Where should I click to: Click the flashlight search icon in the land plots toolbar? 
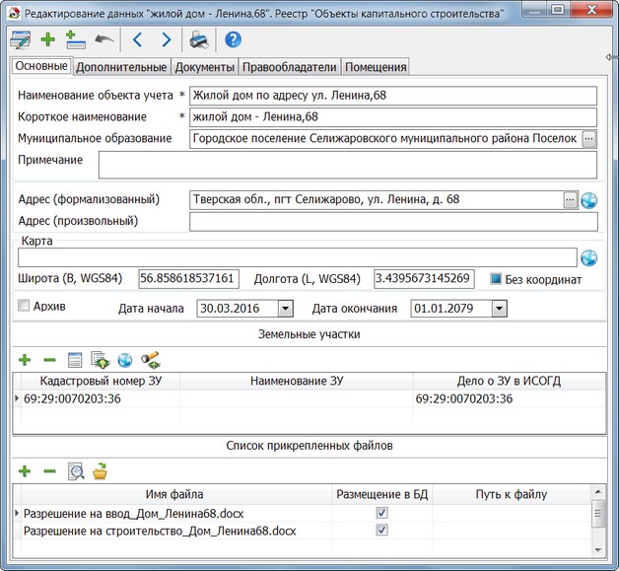click(151, 360)
